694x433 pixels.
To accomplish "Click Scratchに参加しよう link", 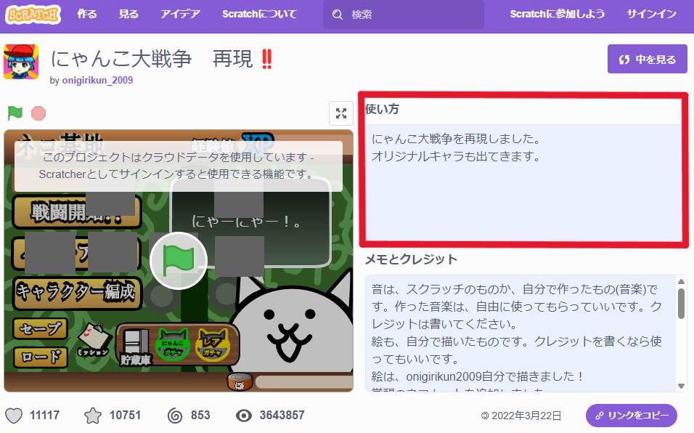I will click(557, 15).
